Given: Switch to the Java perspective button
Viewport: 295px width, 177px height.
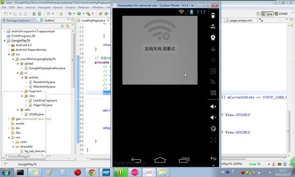Looking at the screenshot, I should (267, 14).
